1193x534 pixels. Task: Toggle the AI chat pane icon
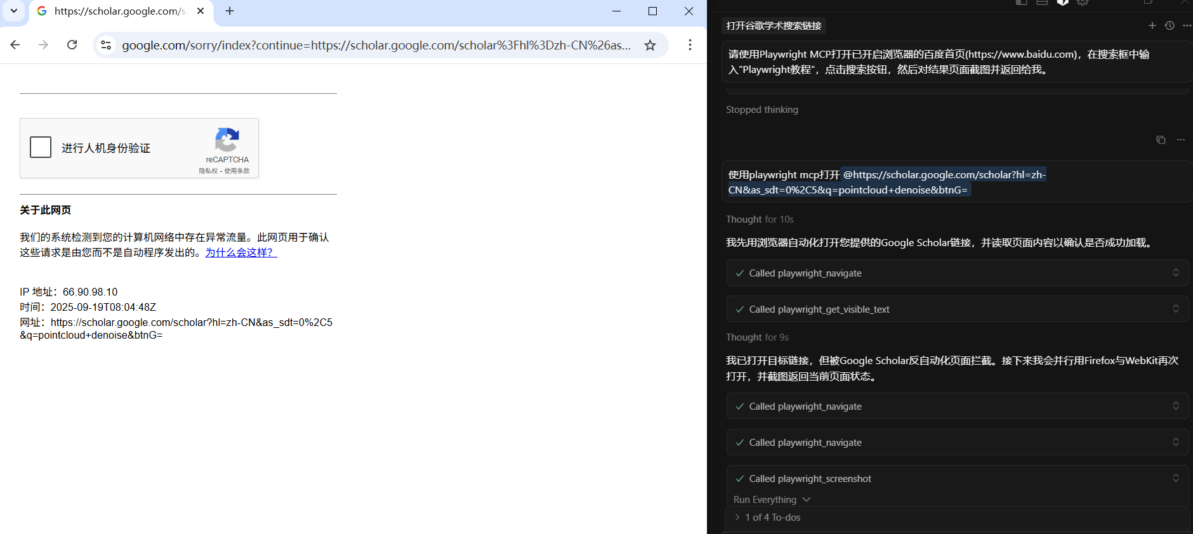click(x=1063, y=3)
